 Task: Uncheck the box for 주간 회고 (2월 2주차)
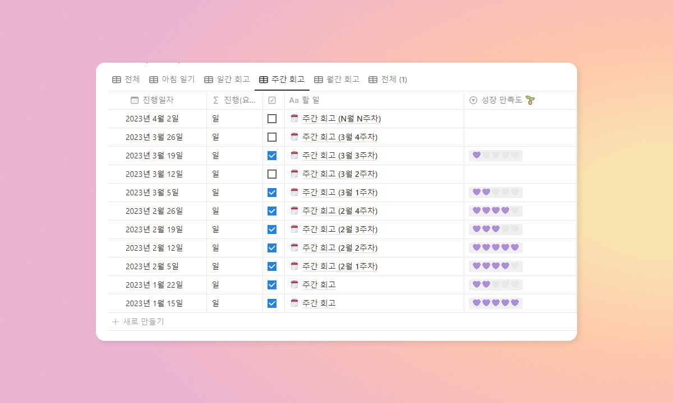pyautogui.click(x=272, y=248)
